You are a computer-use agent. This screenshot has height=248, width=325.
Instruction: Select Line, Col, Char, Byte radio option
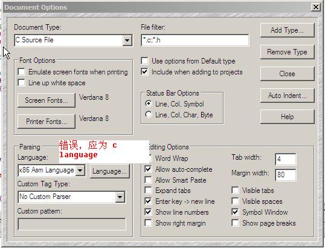pyautogui.click(x=149, y=114)
